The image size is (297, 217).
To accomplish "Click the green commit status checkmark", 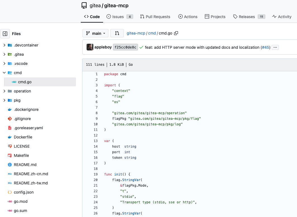I will pos(141,47).
